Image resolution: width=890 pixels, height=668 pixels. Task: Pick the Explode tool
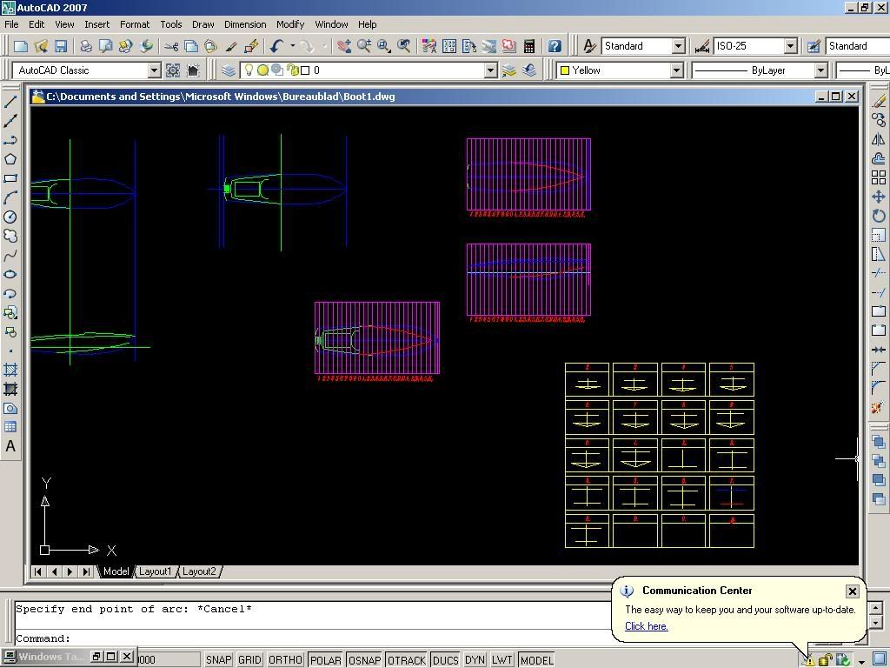[x=879, y=407]
